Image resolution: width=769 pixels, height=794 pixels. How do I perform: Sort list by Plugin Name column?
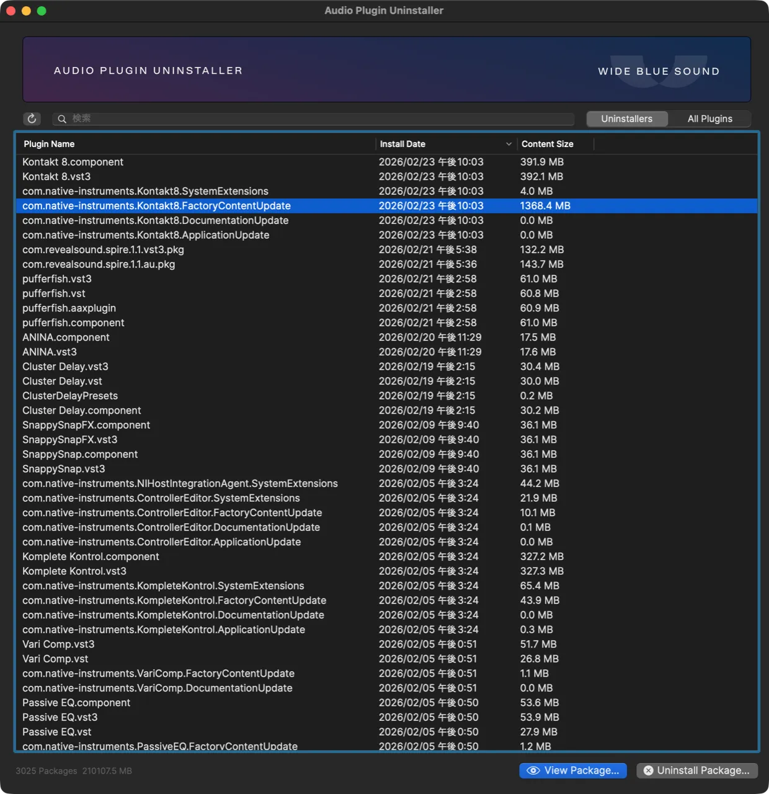click(49, 143)
